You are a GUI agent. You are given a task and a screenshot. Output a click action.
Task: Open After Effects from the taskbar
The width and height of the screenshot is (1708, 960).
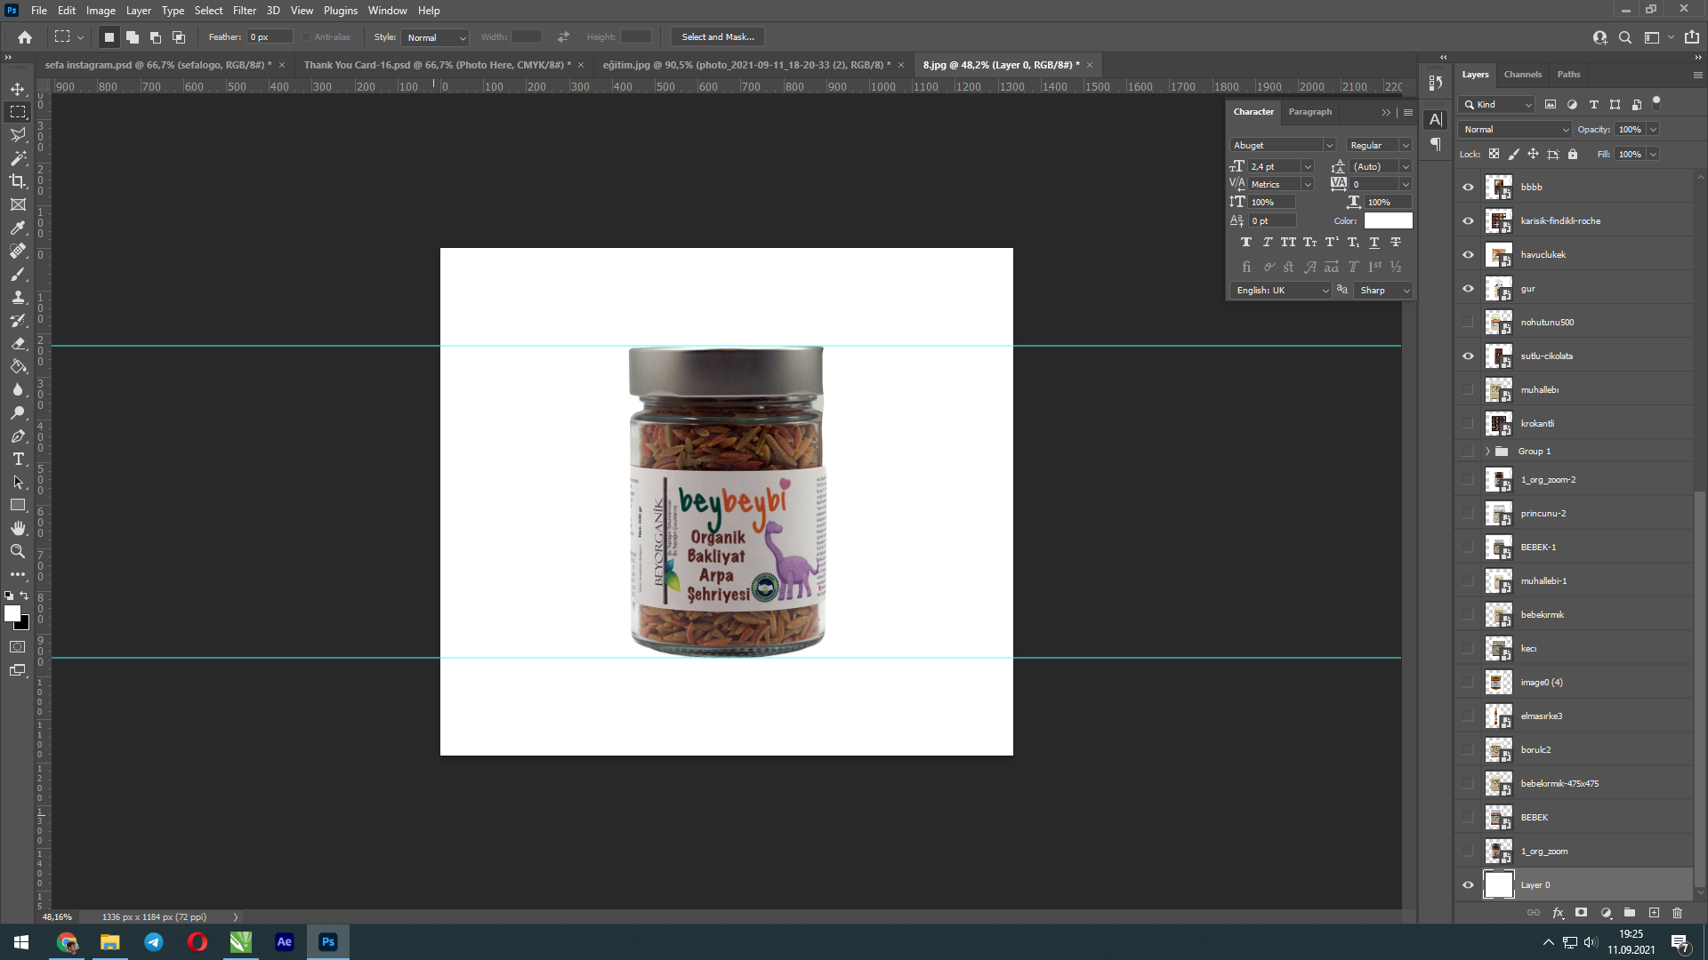coord(285,942)
